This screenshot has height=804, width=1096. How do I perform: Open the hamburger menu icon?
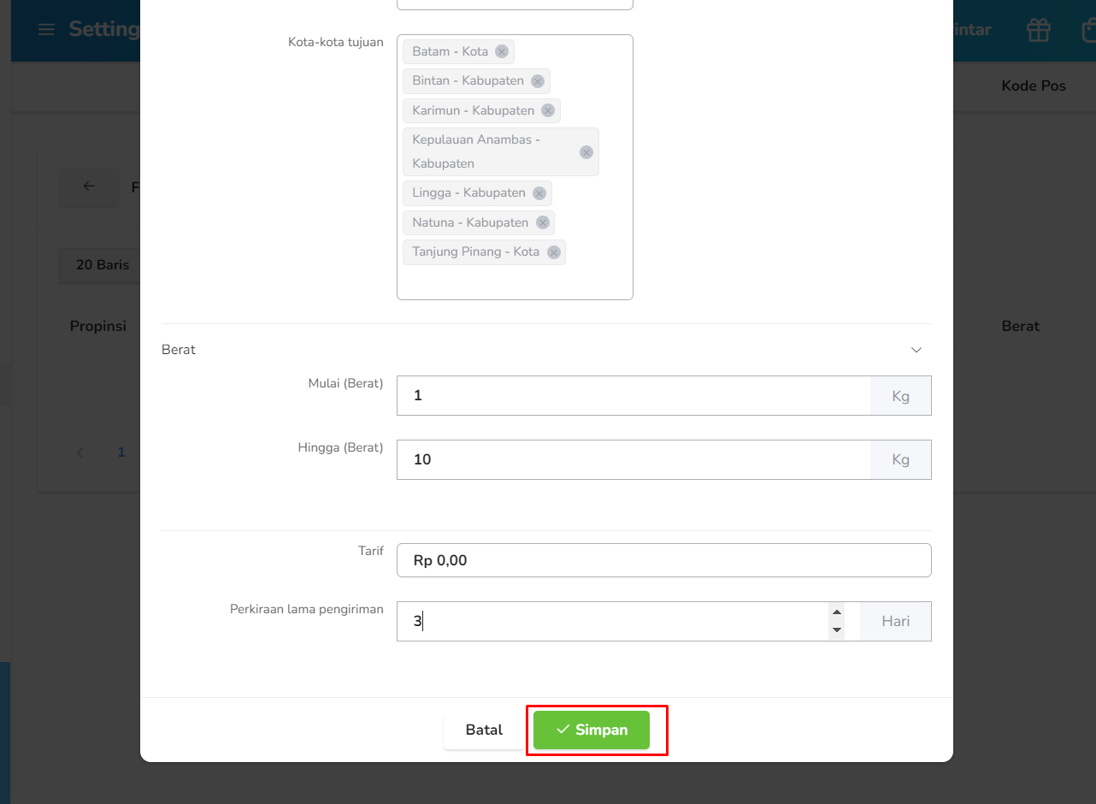(46, 29)
